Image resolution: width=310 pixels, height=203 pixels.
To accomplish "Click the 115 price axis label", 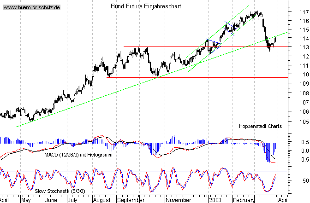I will pyautogui.click(x=304, y=30).
